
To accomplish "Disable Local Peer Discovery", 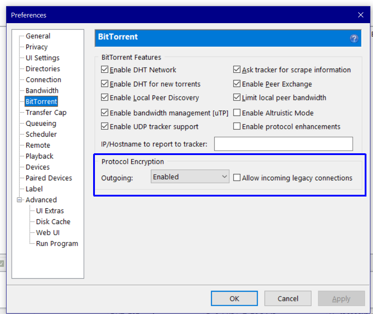I will pos(105,98).
